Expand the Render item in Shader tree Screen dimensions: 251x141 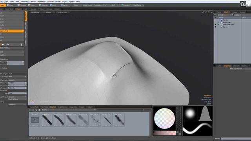pyautogui.click(x=218, y=20)
